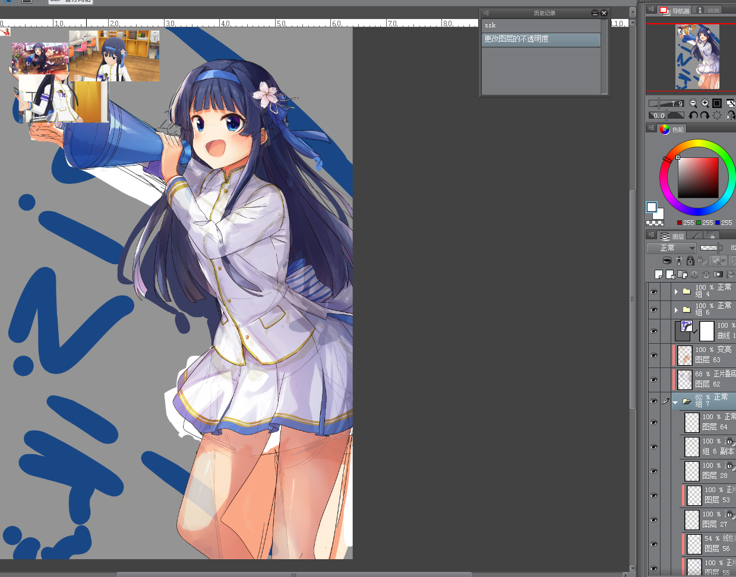
Task: Create new vector layer icon
Action: coord(670,274)
